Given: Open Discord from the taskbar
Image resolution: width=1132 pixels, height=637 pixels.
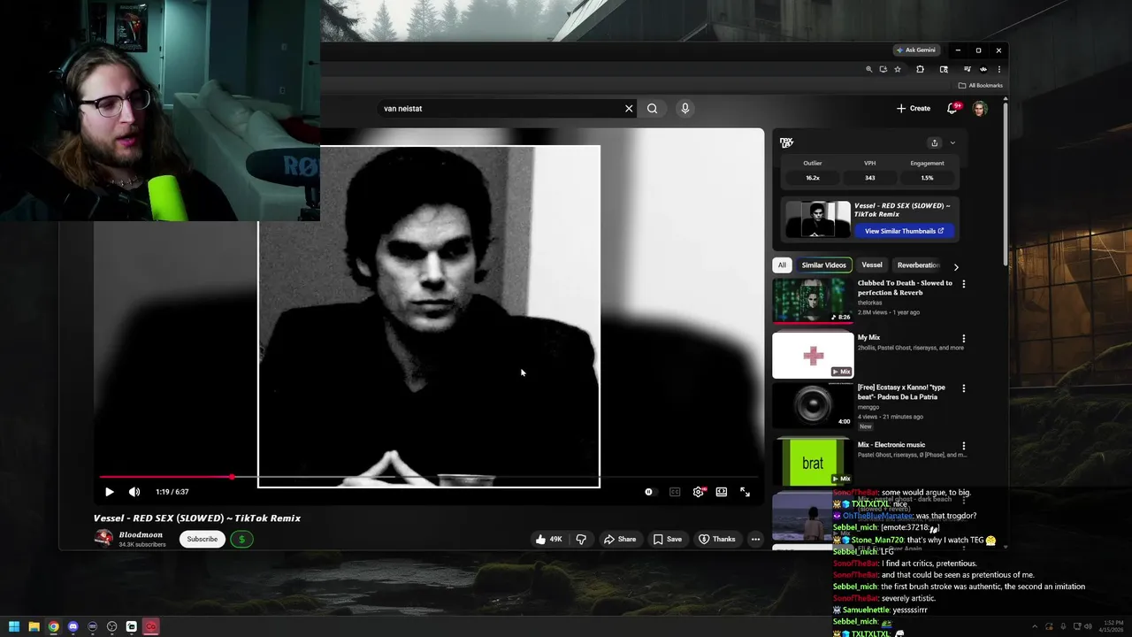Looking at the screenshot, I should click(x=73, y=626).
